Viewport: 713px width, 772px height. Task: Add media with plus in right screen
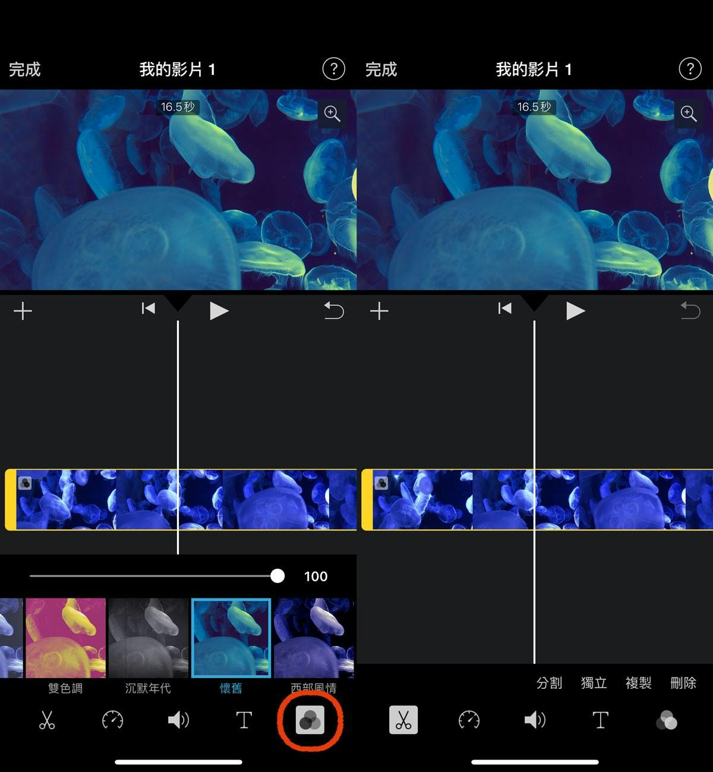[x=379, y=311]
